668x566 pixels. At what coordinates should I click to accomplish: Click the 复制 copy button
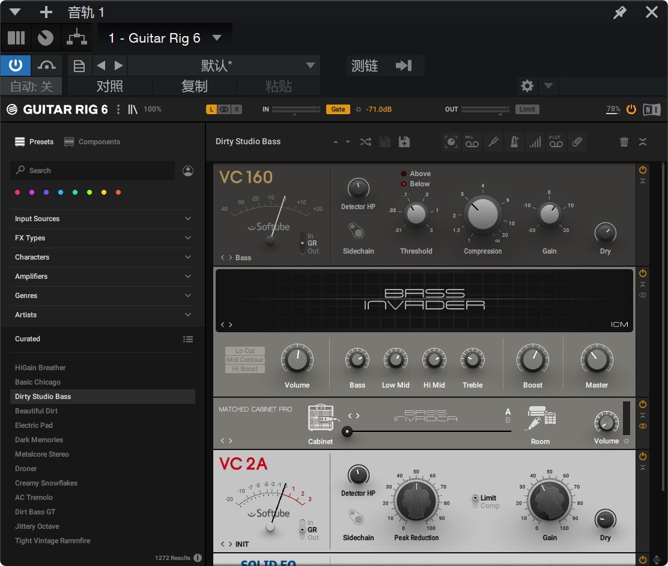[x=194, y=86]
